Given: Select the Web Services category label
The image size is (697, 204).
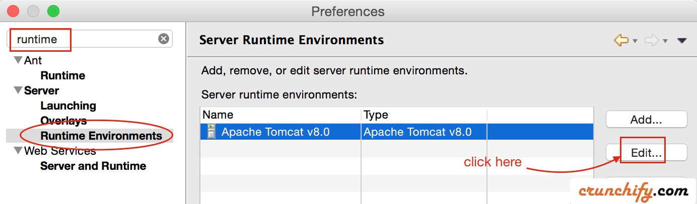Looking at the screenshot, I should click(x=60, y=151).
